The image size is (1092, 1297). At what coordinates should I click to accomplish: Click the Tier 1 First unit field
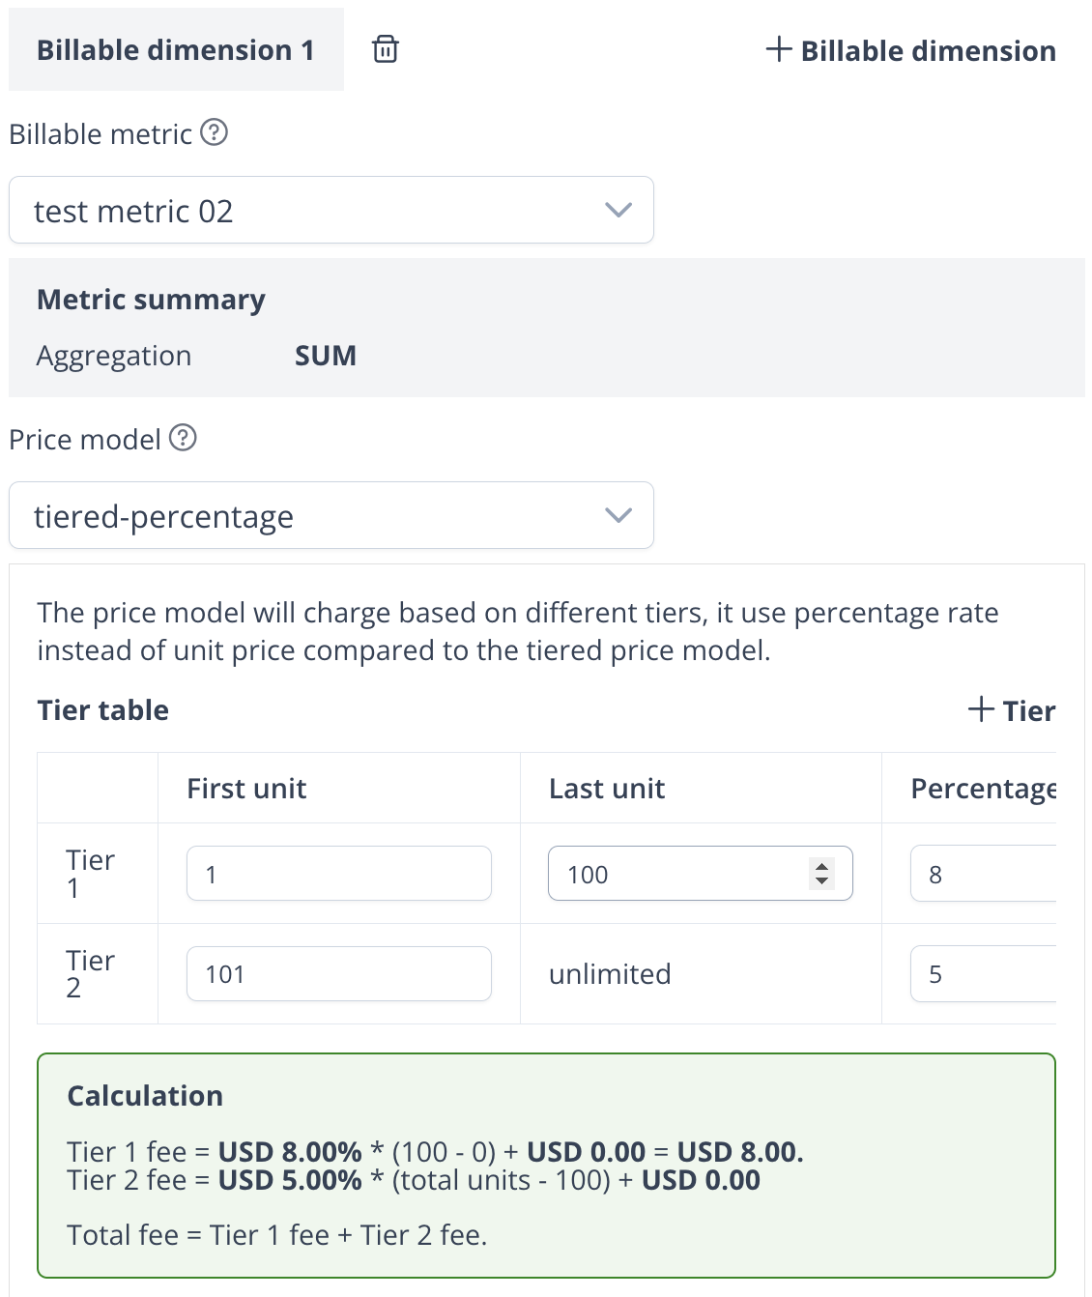click(x=339, y=874)
